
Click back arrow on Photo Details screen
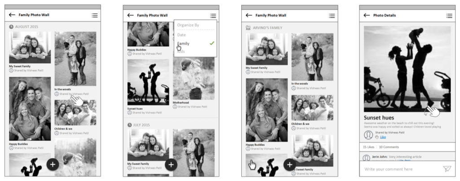click(x=367, y=15)
